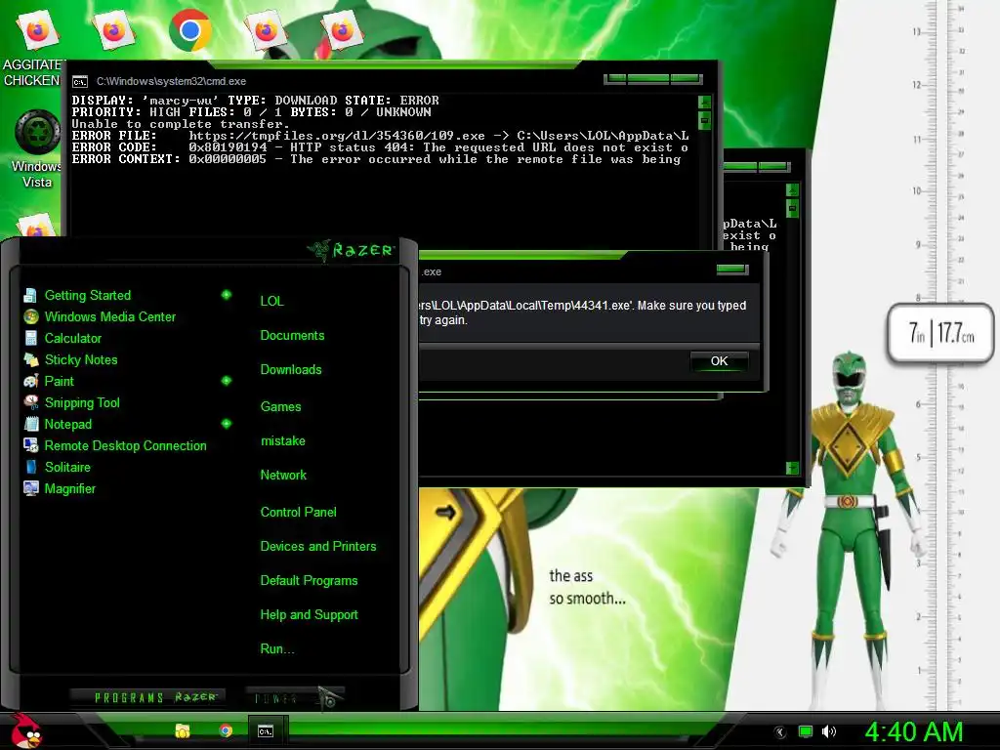This screenshot has height=750, width=1000.
Task: Click the Calculator icon
Action: 30,338
